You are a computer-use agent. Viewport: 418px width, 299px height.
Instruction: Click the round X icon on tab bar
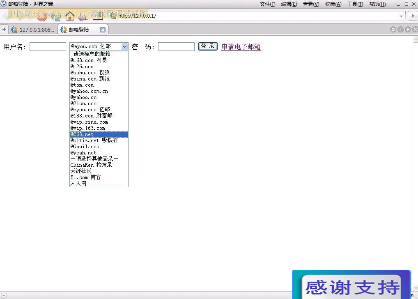[415, 29]
